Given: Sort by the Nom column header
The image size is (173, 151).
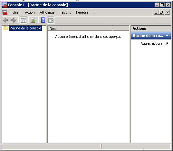Looking at the screenshot, I should pos(80,28).
